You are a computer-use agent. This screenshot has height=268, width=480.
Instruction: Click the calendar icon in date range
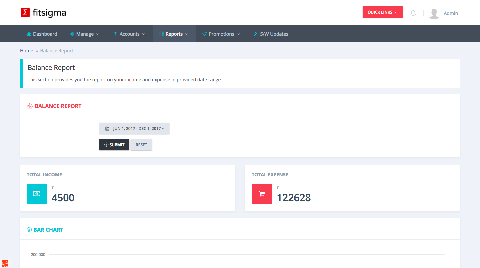pyautogui.click(x=107, y=129)
